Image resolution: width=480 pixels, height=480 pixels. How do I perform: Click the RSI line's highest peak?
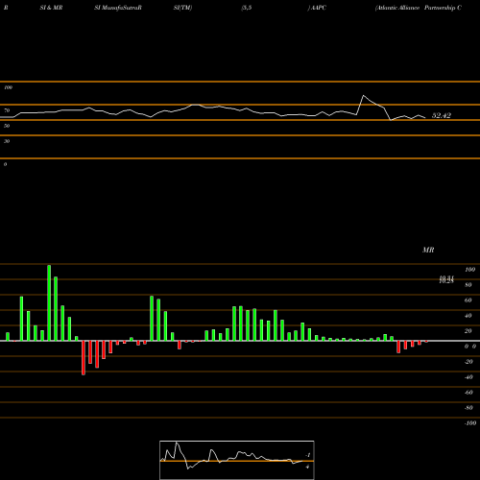(x=363, y=95)
